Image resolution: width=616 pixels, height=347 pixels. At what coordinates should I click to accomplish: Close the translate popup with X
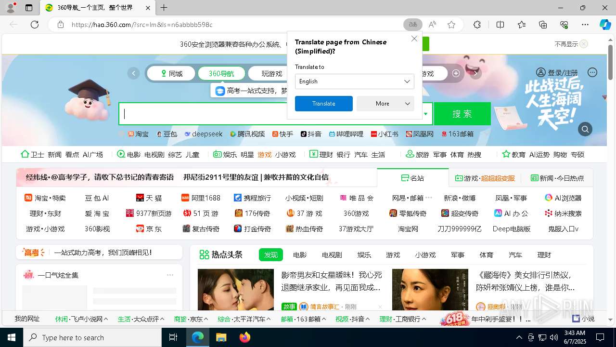pyautogui.click(x=414, y=39)
